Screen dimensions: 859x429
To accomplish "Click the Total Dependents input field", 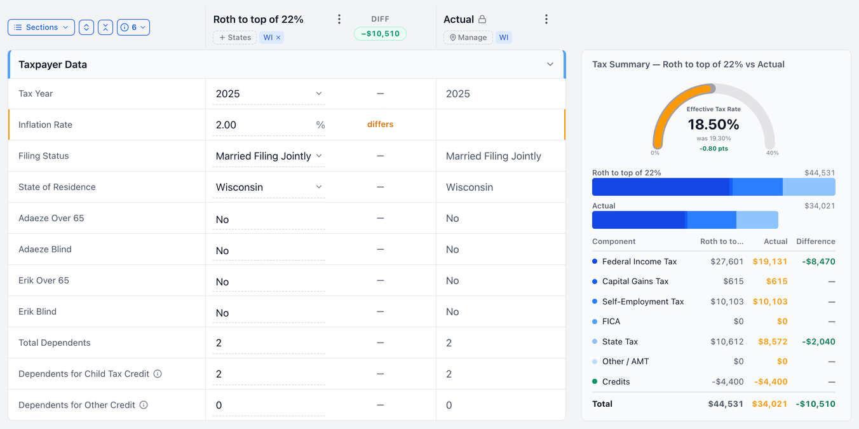I will coord(269,343).
